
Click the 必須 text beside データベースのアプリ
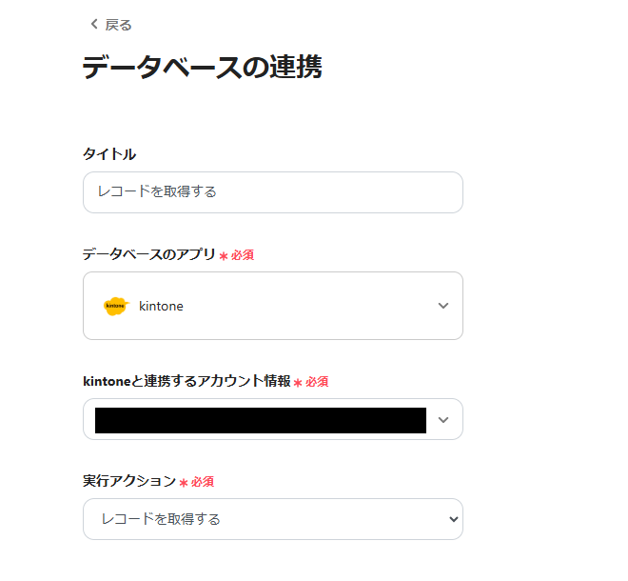(243, 255)
